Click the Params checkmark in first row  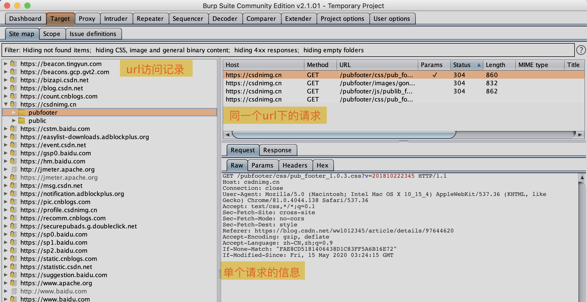(435, 75)
